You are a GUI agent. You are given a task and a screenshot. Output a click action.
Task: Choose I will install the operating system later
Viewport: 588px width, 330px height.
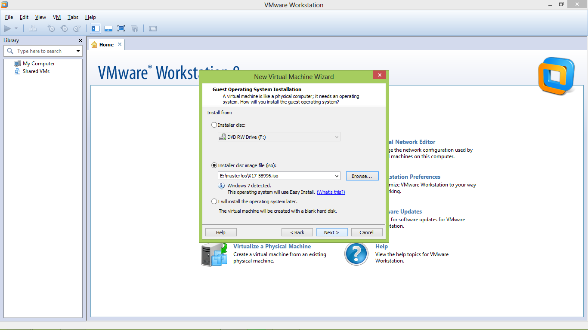tap(214, 202)
